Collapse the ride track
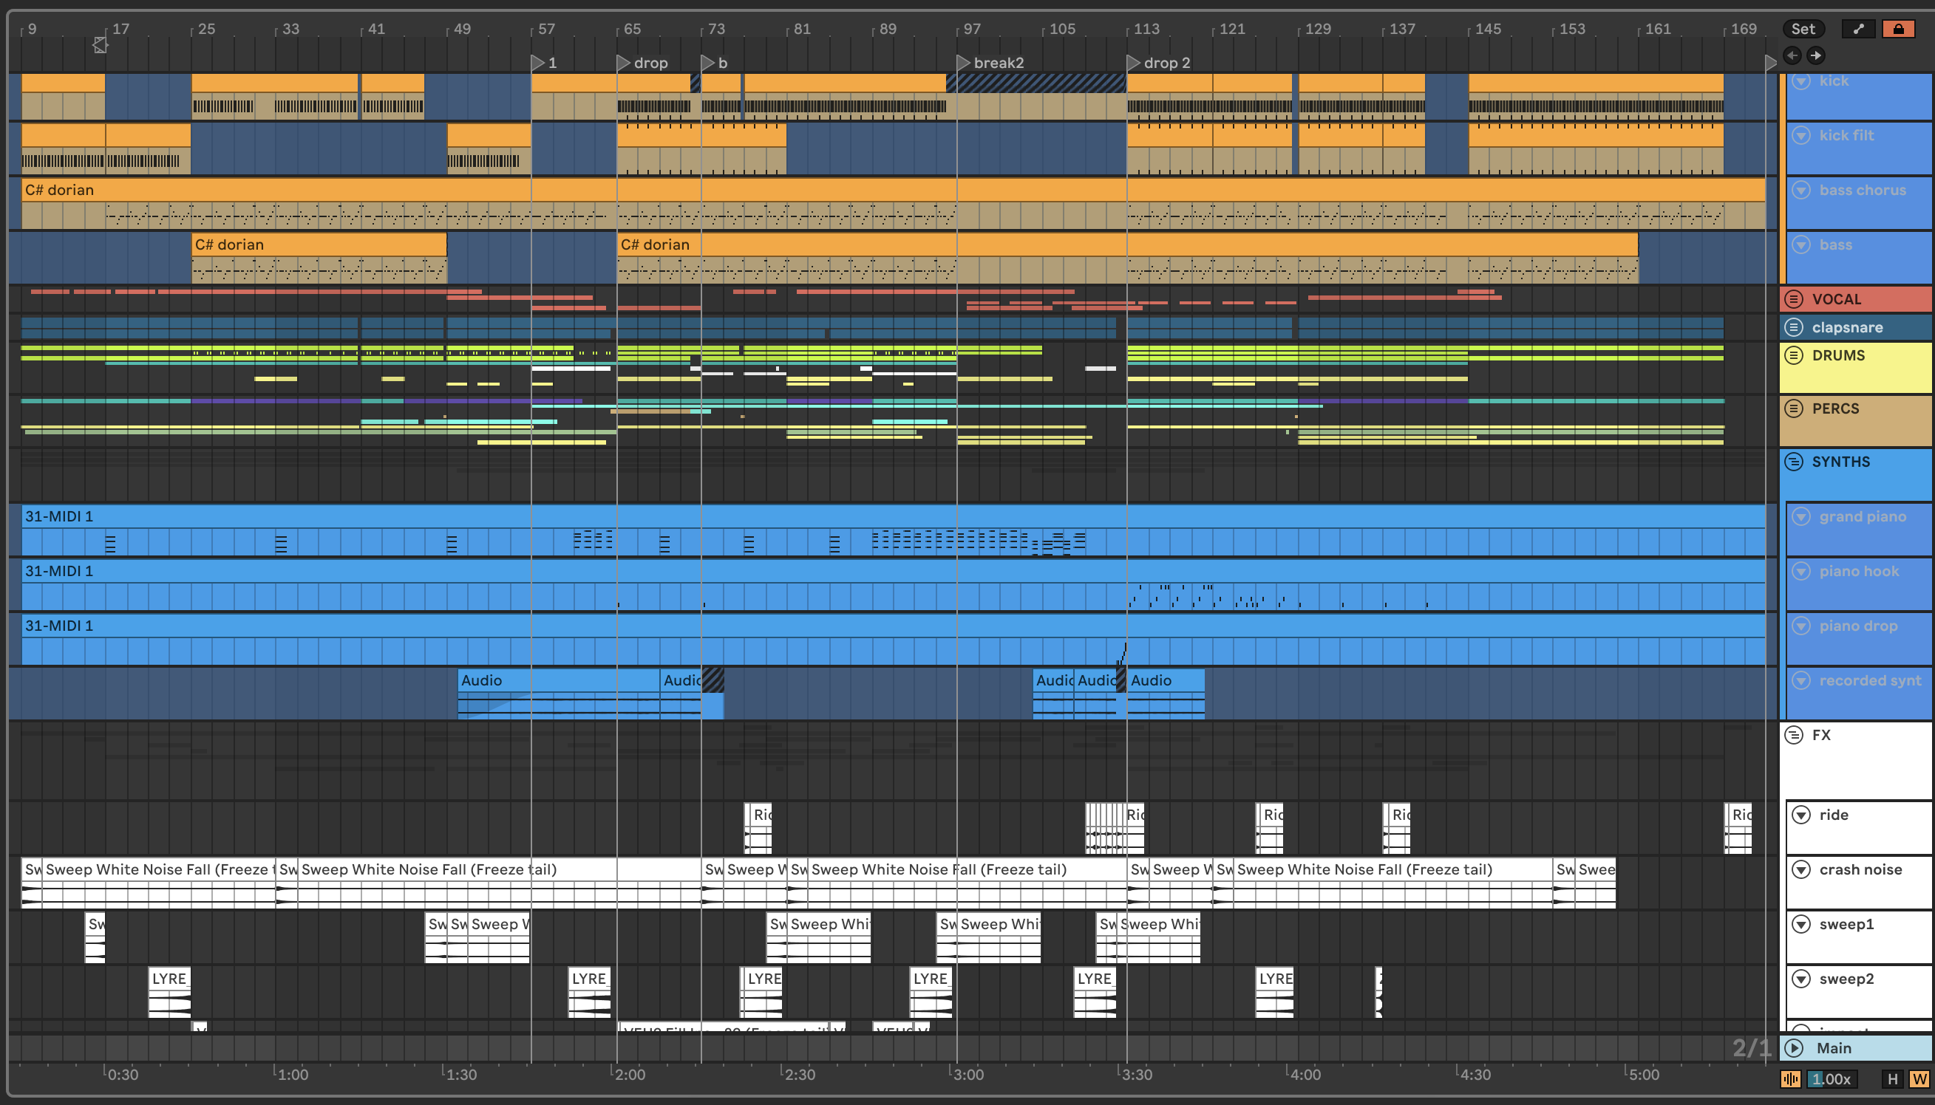The width and height of the screenshot is (1935, 1105). [x=1801, y=815]
